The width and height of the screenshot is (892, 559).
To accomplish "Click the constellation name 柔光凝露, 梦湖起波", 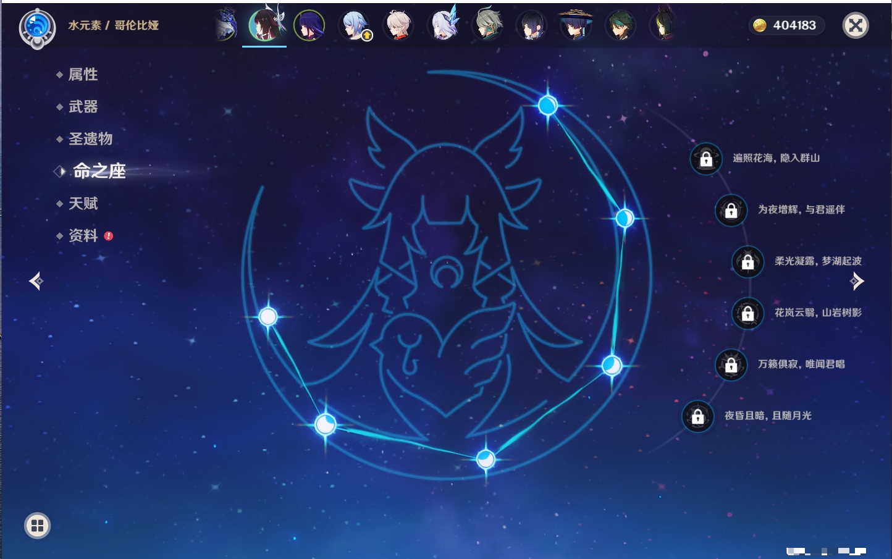I will pos(818,261).
